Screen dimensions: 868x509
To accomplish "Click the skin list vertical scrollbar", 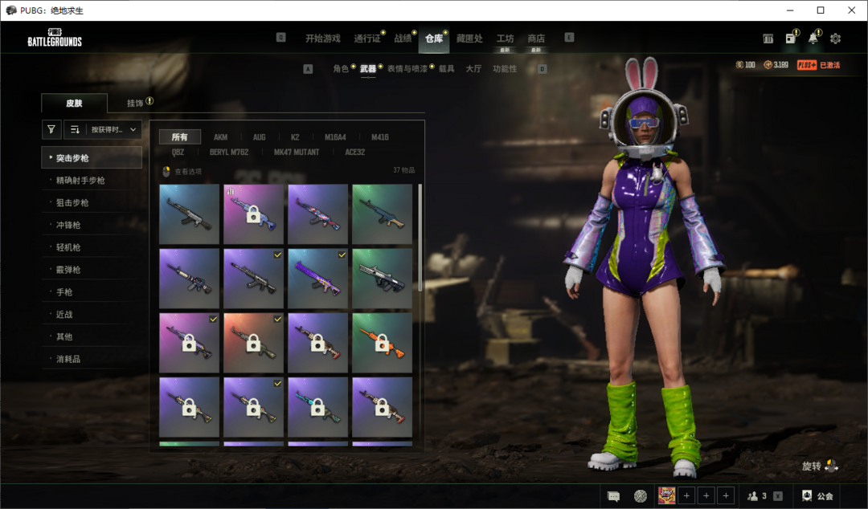I will [x=420, y=237].
